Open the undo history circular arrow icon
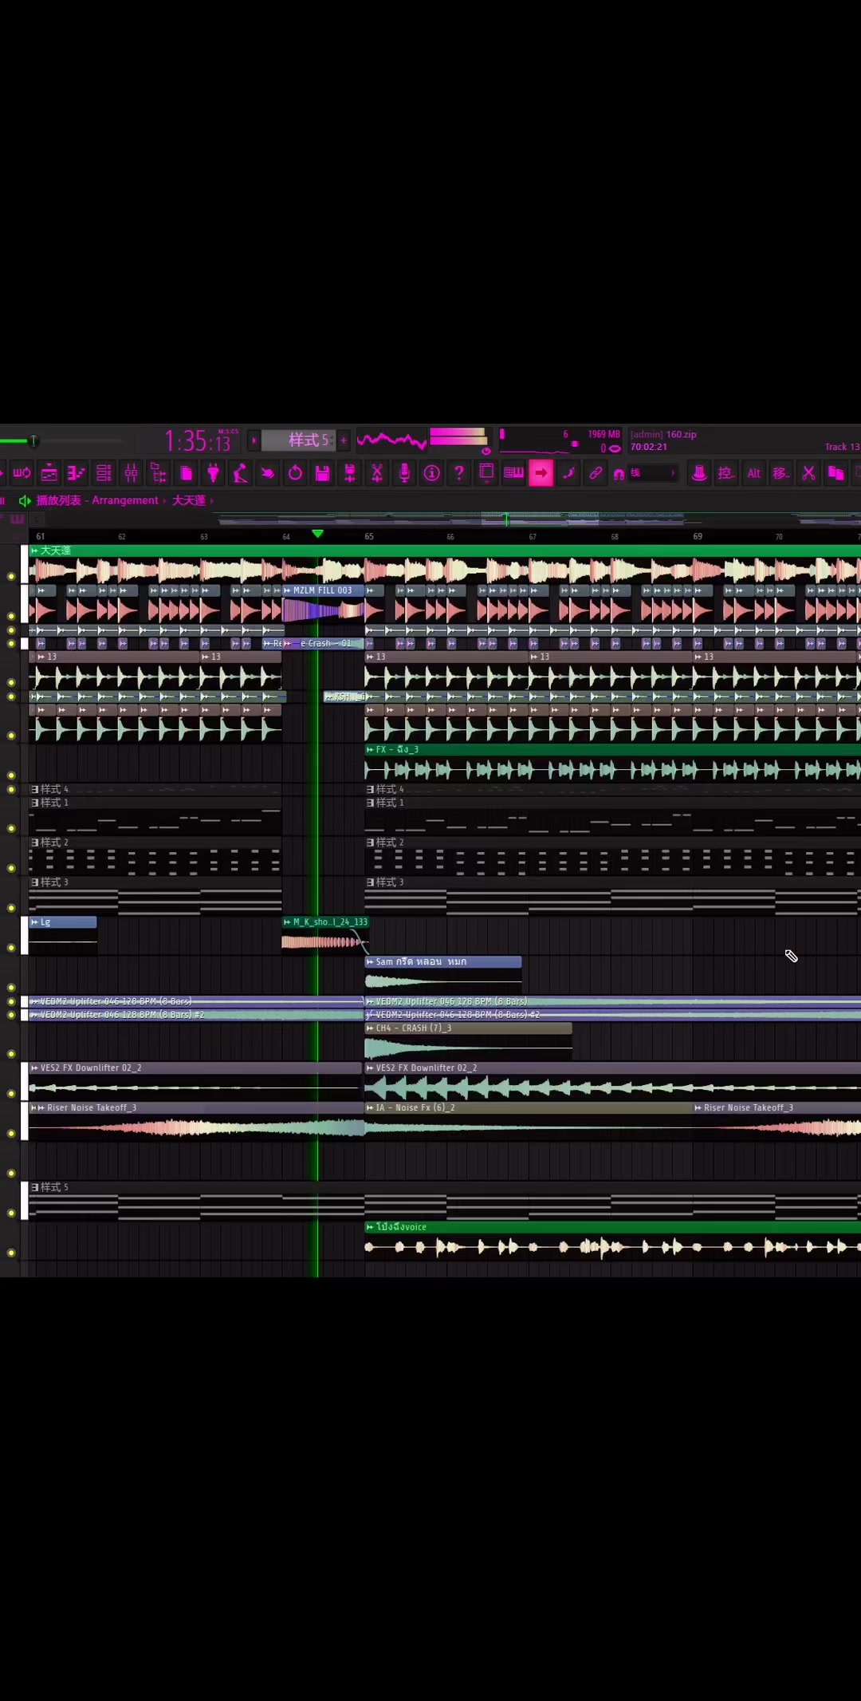This screenshot has height=1701, width=861. coord(295,473)
